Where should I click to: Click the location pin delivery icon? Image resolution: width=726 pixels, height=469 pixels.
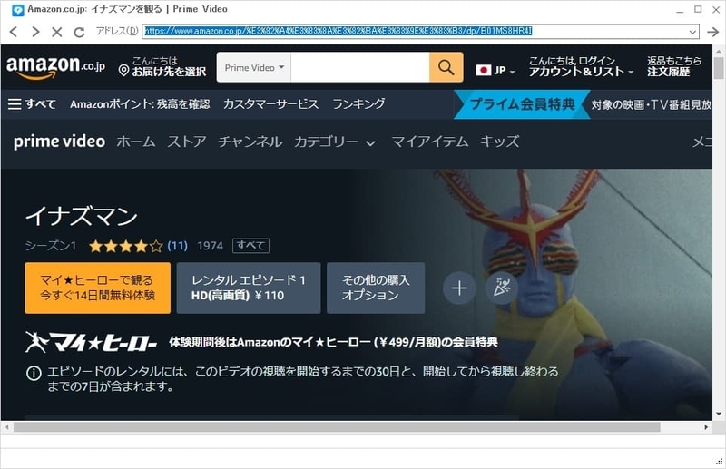tap(123, 71)
